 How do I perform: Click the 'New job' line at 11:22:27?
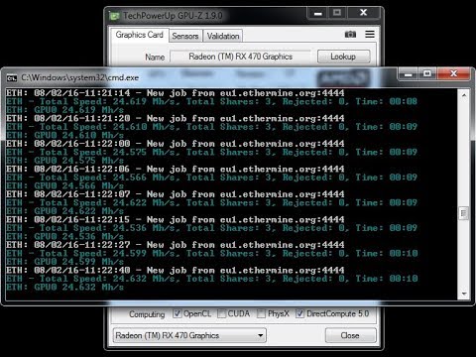click(x=176, y=245)
